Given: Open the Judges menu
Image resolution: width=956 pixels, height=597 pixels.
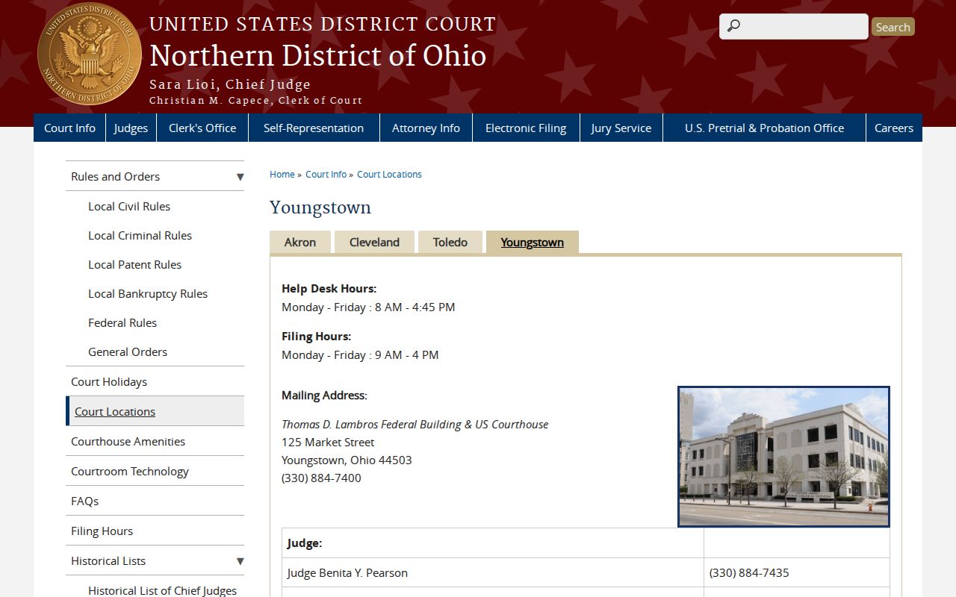Looking at the screenshot, I should (x=131, y=128).
